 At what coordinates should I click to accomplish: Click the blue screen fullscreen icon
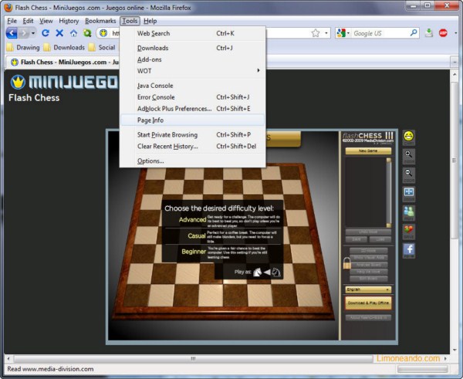point(409,194)
